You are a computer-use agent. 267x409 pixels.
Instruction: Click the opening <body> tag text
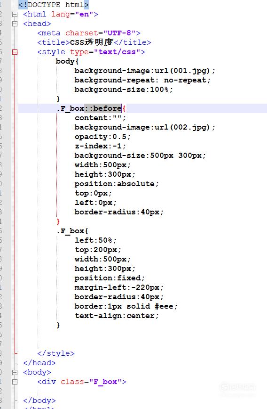tap(37, 372)
